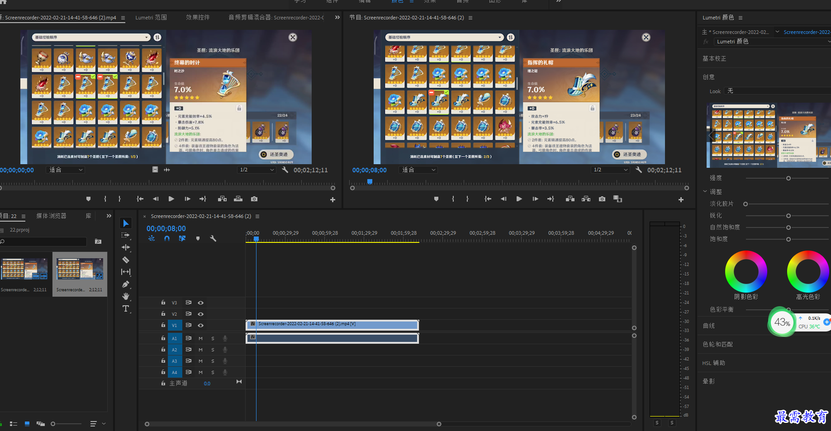Expand the 曲线 section
This screenshot has width=831, height=431.
tap(709, 326)
